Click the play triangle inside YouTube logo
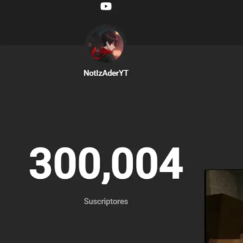The image size is (243, 243). click(106, 6)
